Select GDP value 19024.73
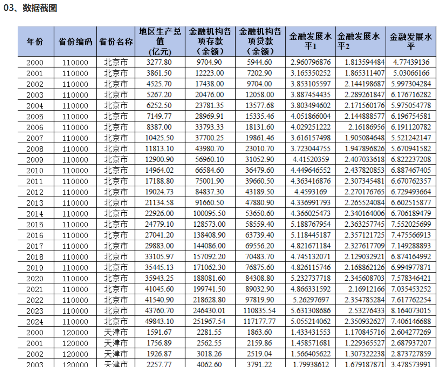437x367 pixels. pos(159,192)
